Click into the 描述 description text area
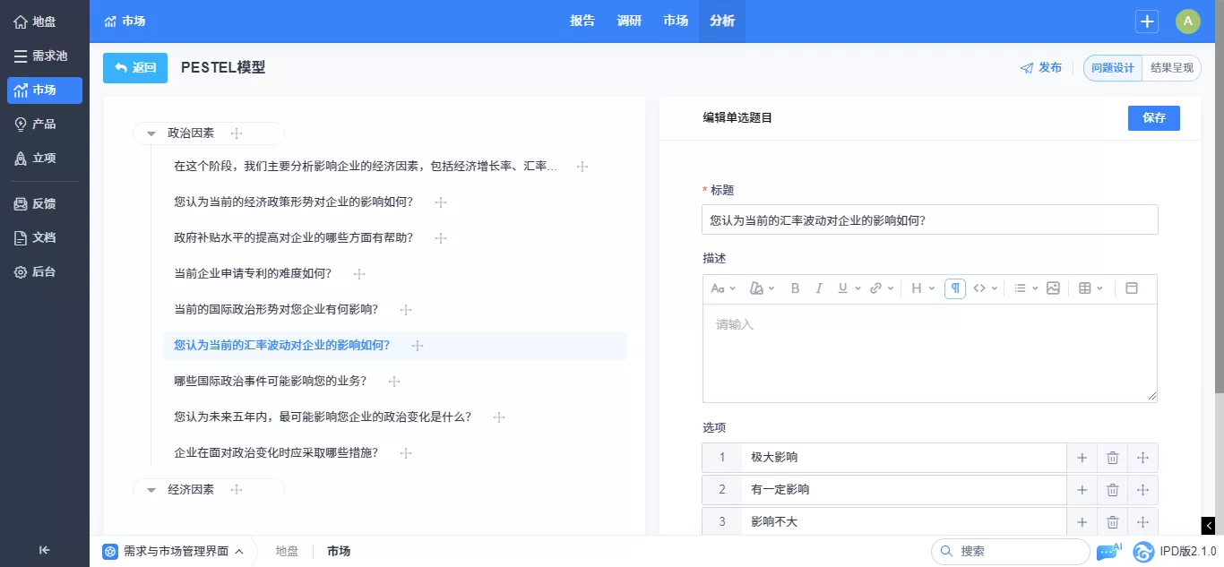This screenshot has height=567, width=1224. tap(930, 353)
